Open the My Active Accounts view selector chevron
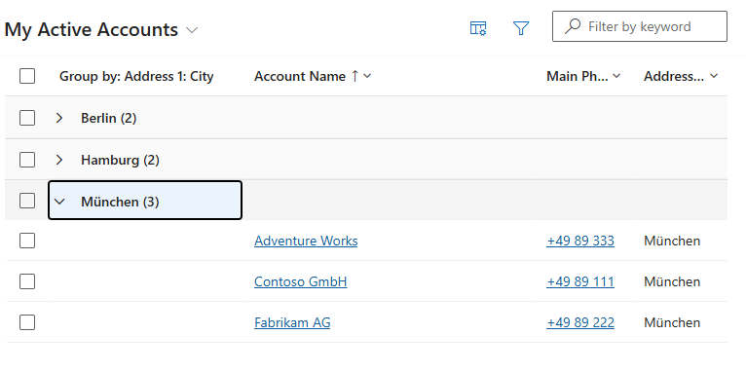 [x=192, y=30]
